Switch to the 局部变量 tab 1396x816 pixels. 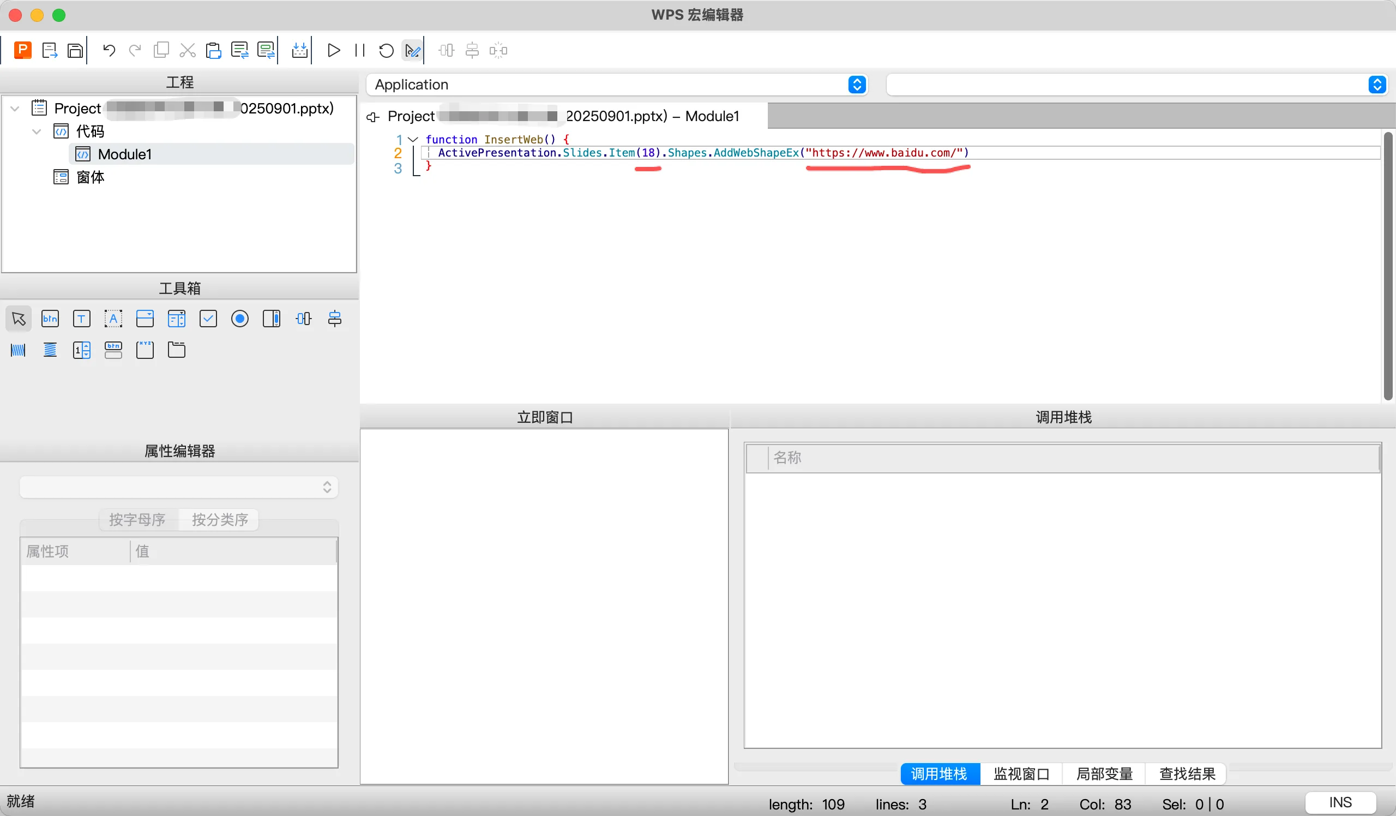[x=1104, y=774]
